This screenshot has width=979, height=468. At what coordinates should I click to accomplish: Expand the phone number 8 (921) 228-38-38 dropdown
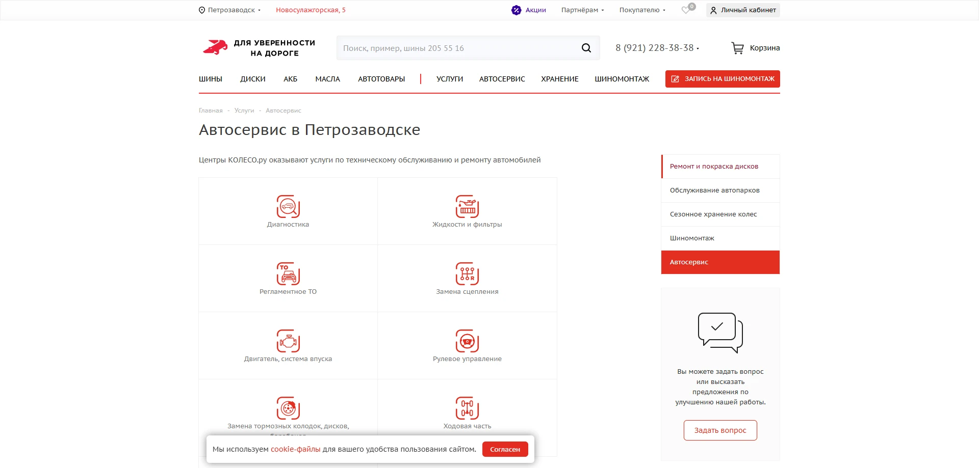657,48
